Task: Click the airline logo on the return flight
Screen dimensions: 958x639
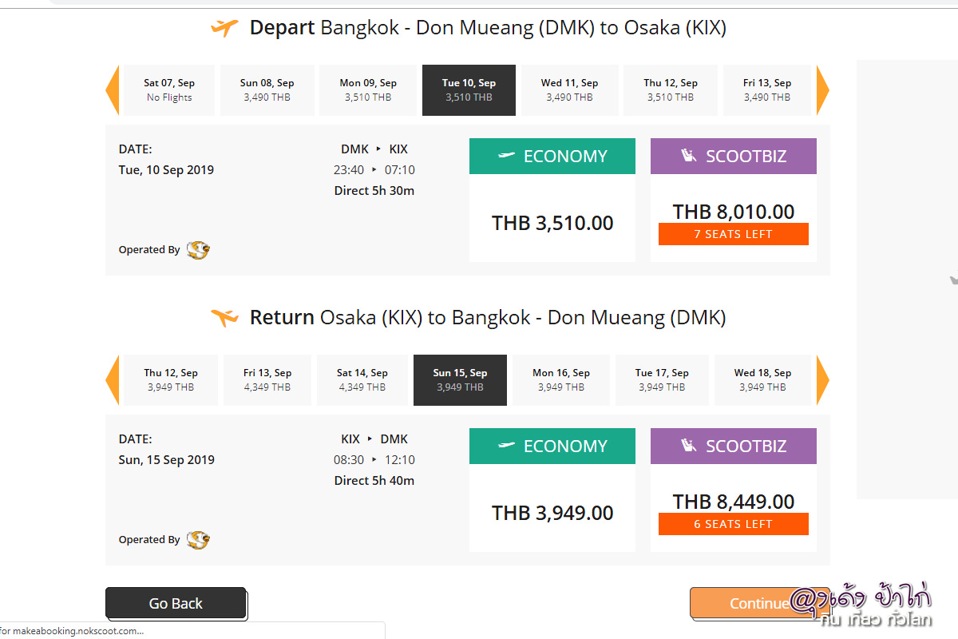Action: click(198, 540)
